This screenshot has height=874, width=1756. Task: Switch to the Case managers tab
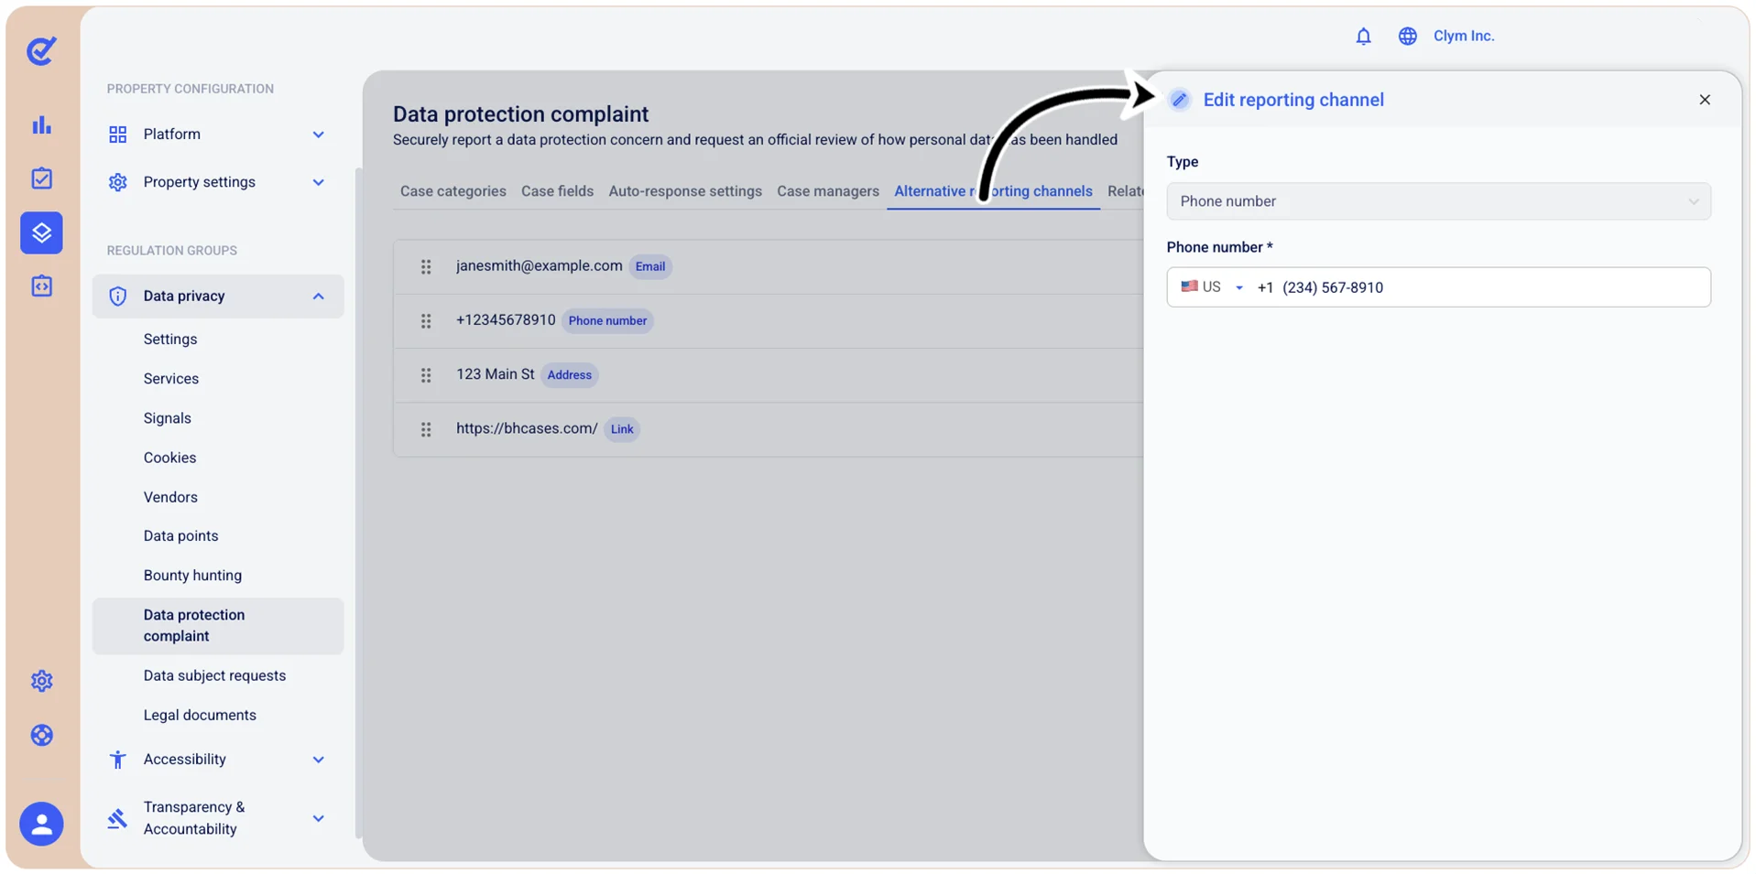pos(828,191)
